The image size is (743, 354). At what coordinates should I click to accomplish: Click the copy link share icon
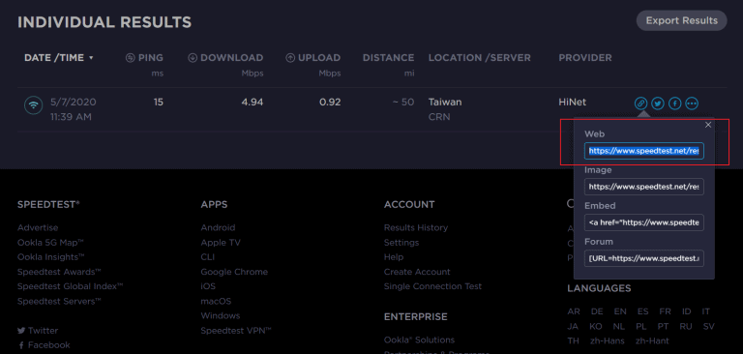pyautogui.click(x=640, y=103)
